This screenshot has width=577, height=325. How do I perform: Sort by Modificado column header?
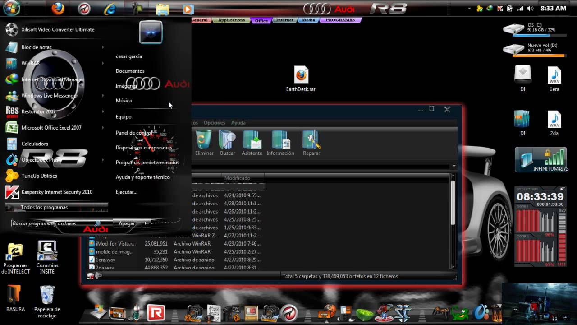243,178
